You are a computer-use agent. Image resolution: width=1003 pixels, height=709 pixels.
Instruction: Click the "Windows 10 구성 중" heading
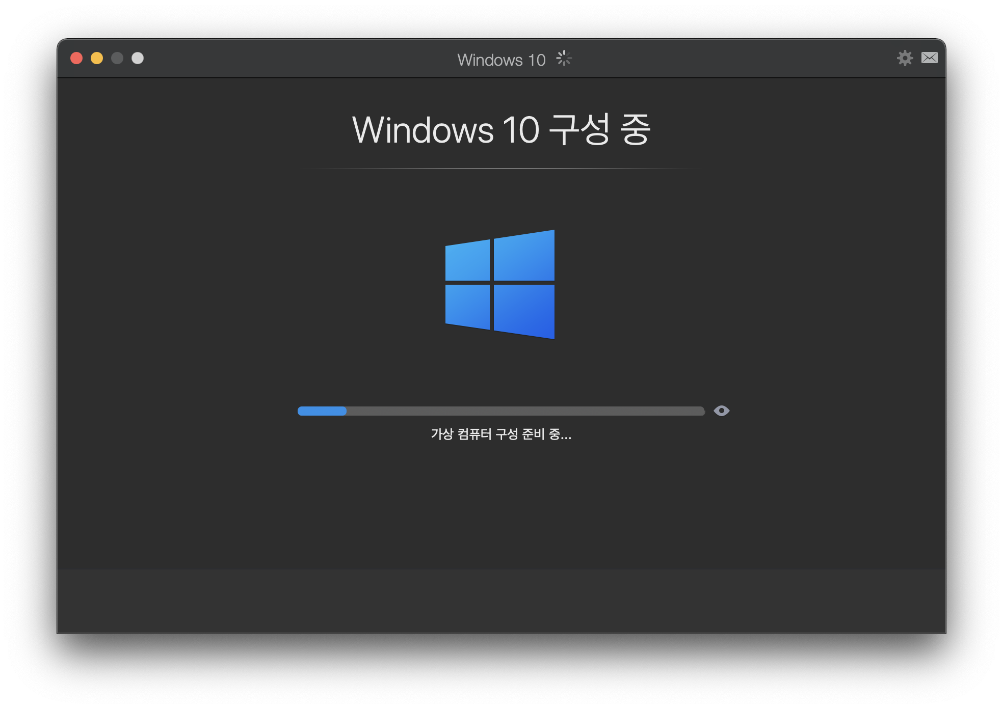click(x=501, y=129)
